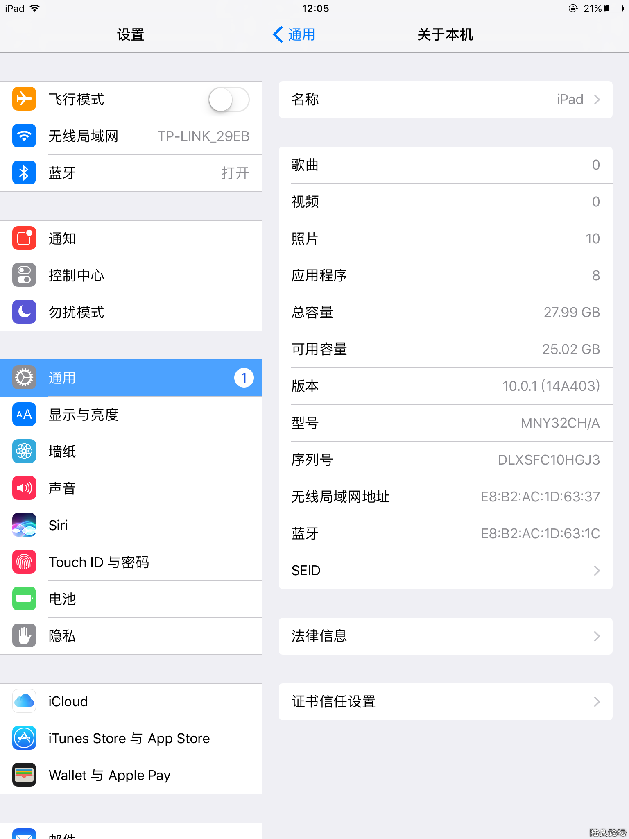Open the 控制中心 control center icon

pos(24,275)
